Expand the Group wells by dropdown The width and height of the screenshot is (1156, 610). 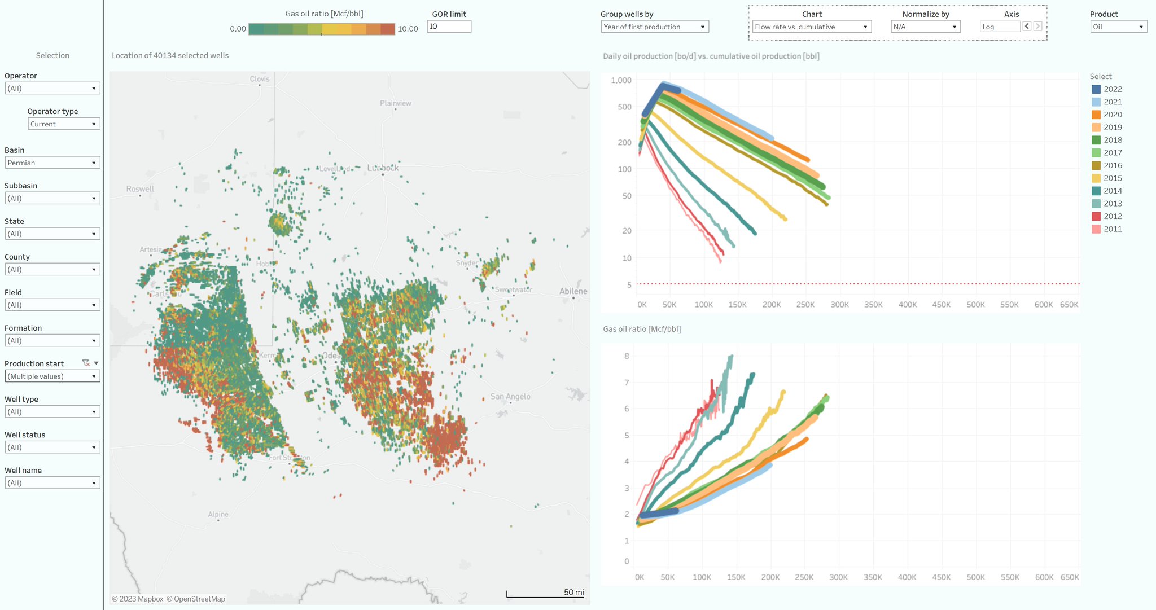(x=655, y=27)
